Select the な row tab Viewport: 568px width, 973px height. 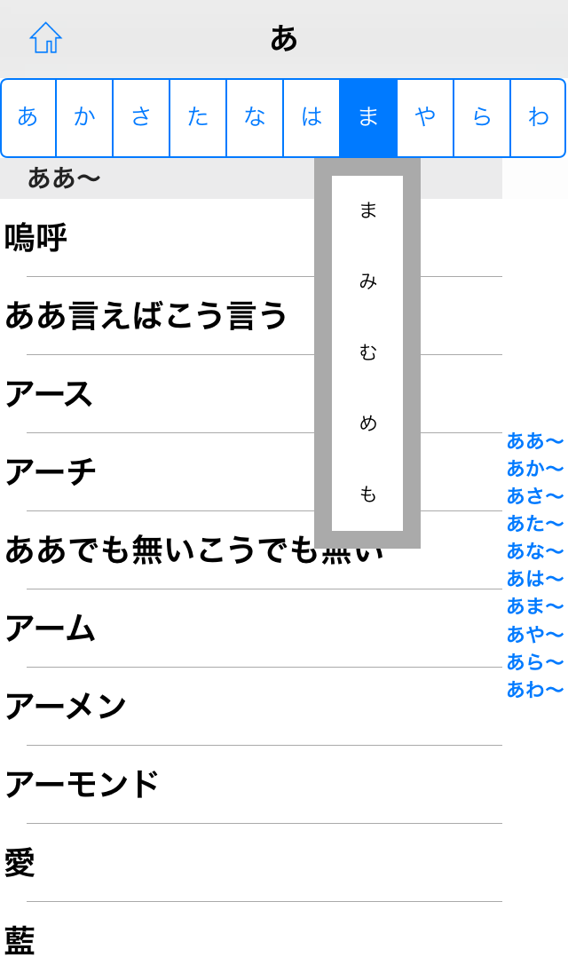coord(255,117)
